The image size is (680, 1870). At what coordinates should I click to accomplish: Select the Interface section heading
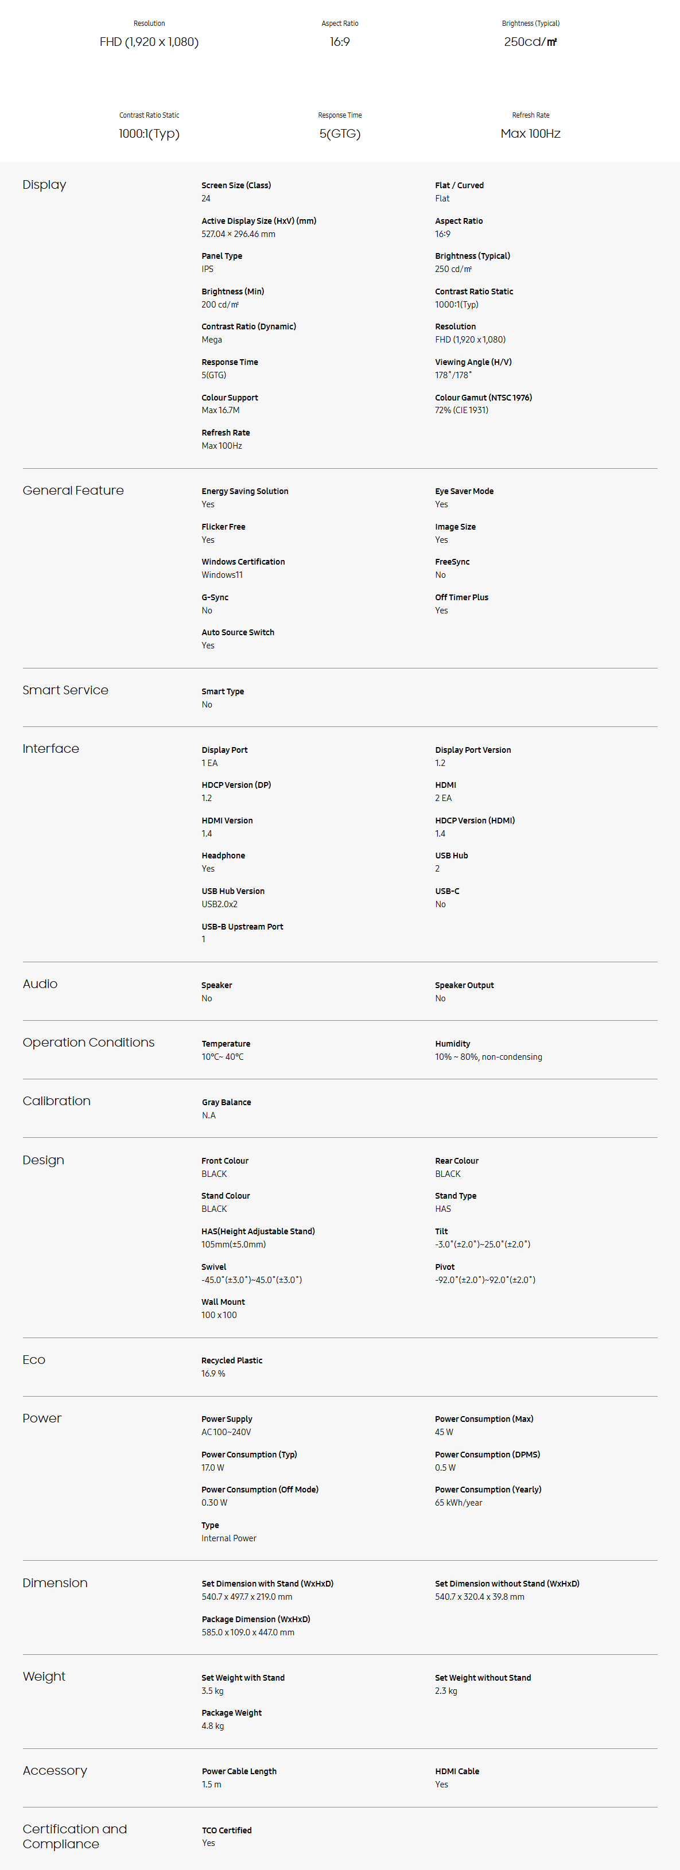51,748
